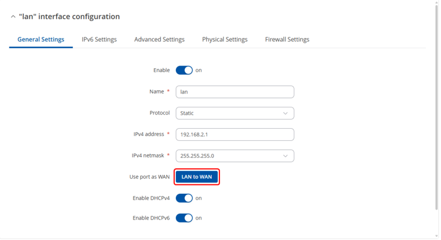The height and width of the screenshot is (240, 441).
Task: Click the "lan" interface configuration heading text
Action: click(x=69, y=17)
